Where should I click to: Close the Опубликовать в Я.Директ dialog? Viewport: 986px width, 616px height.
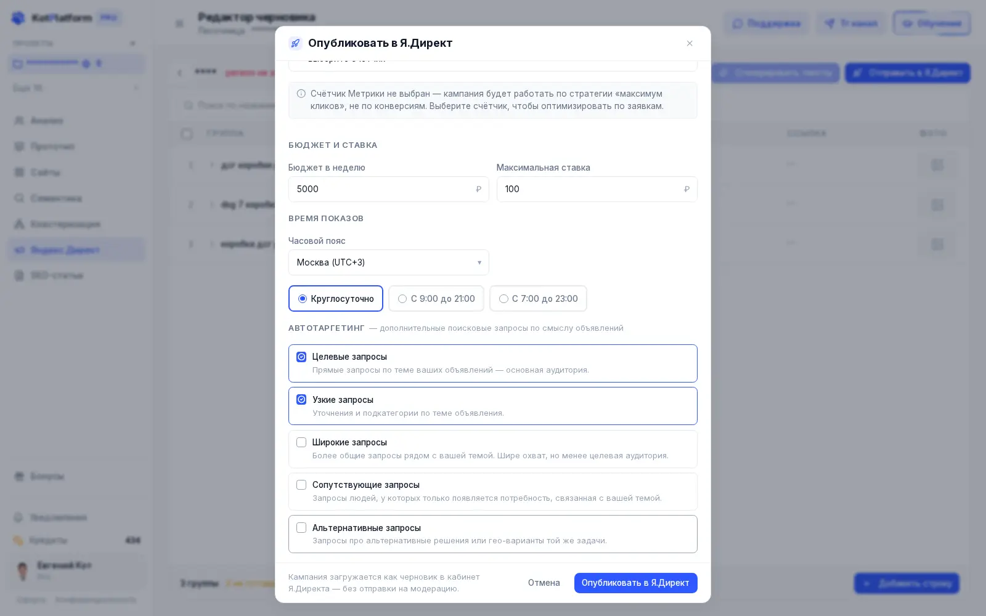(x=690, y=43)
